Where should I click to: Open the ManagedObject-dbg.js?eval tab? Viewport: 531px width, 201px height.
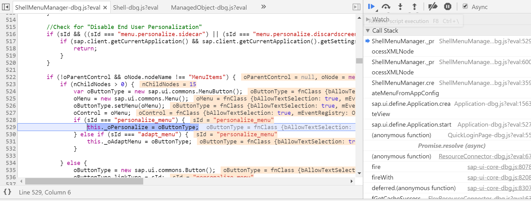pos(209,7)
